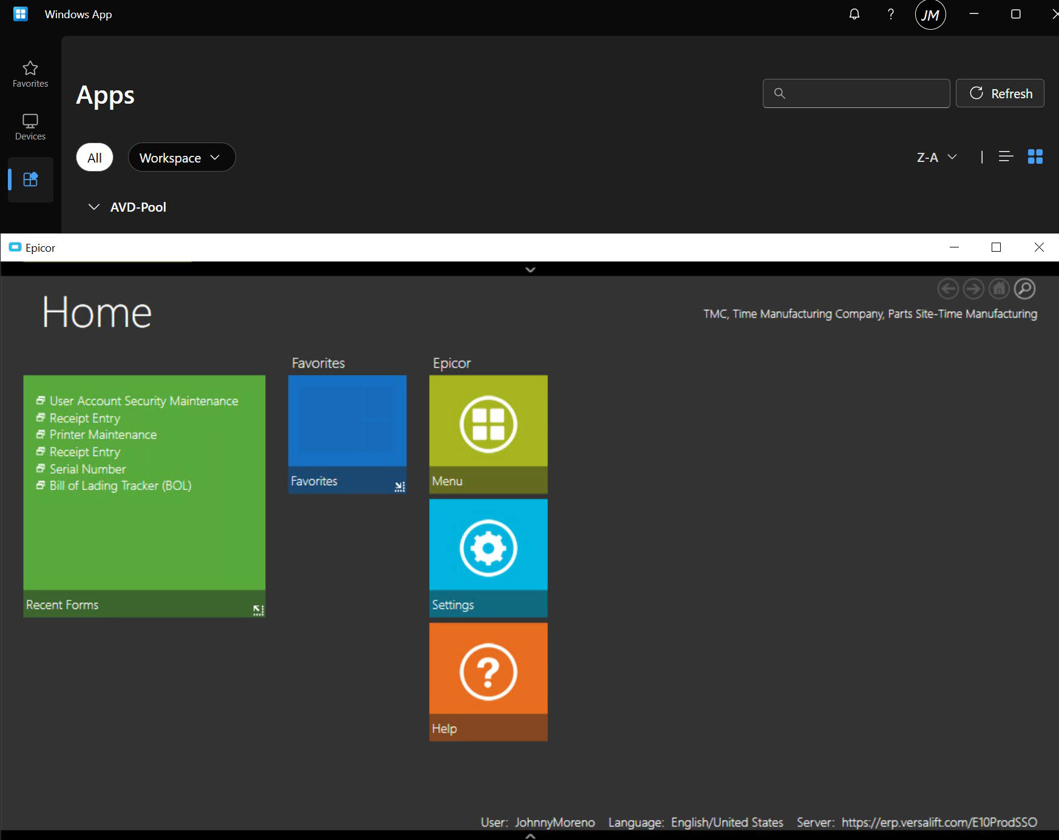Click the Epicor group heading
This screenshot has width=1059, height=840.
[x=452, y=363]
